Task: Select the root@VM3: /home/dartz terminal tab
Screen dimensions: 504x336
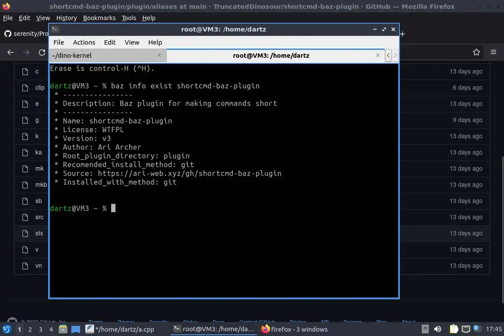Action: (276, 55)
